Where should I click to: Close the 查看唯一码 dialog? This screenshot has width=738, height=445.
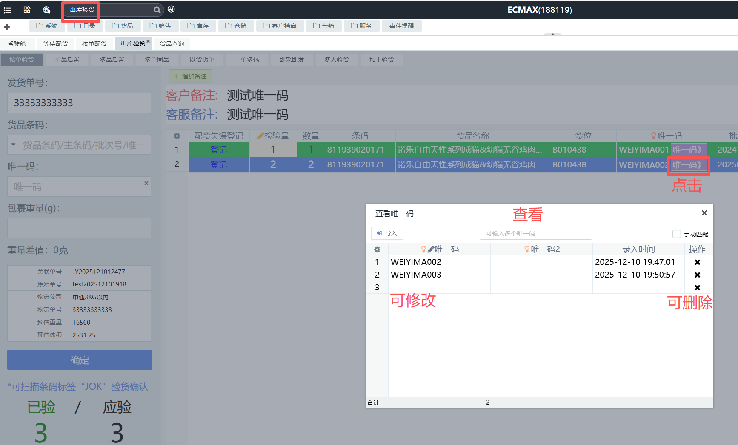click(704, 213)
